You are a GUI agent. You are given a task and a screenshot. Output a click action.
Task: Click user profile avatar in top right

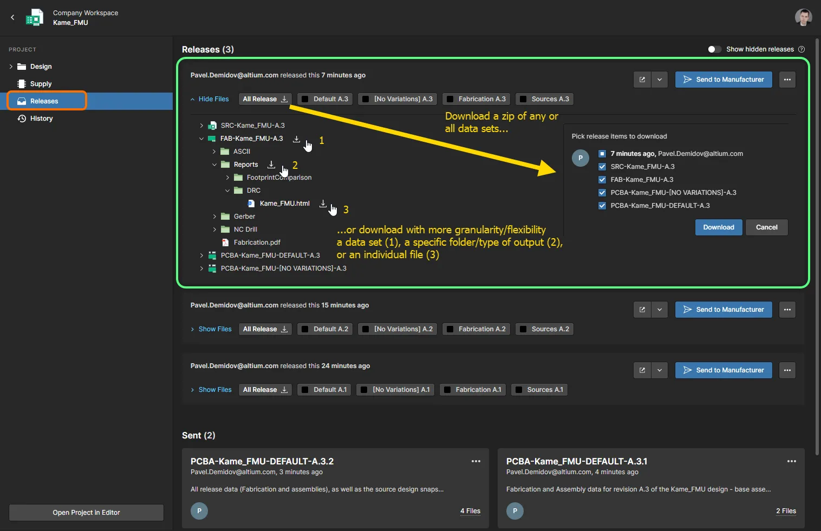tap(803, 17)
